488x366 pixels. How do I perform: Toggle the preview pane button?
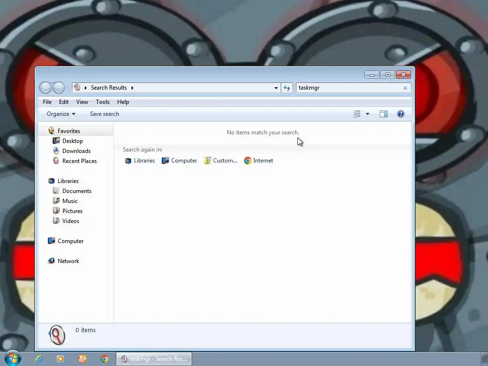click(x=384, y=114)
